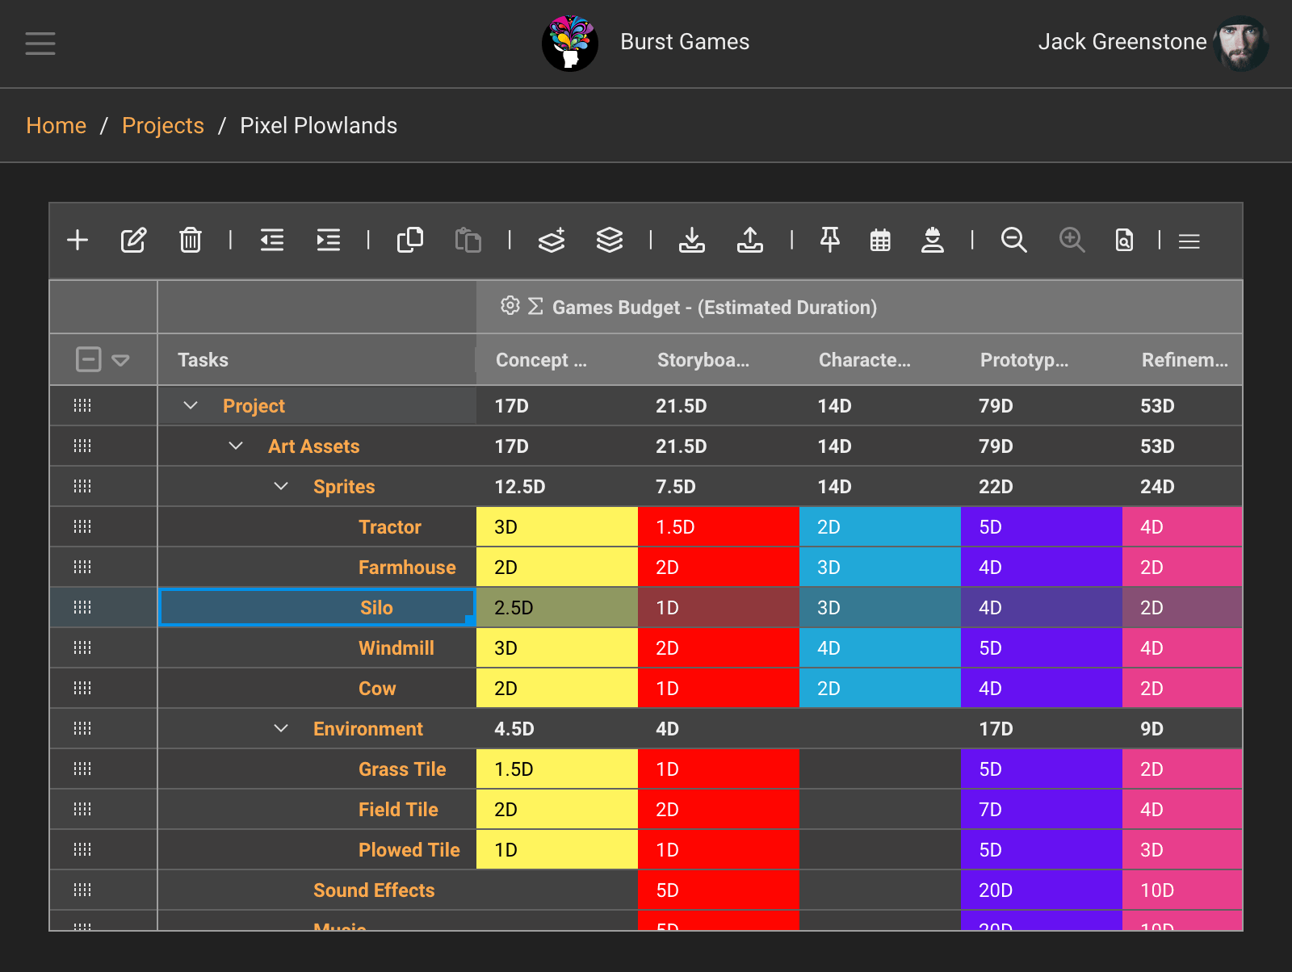Open Jack Greenstone's profile avatar
The image size is (1292, 972).
1241,43
